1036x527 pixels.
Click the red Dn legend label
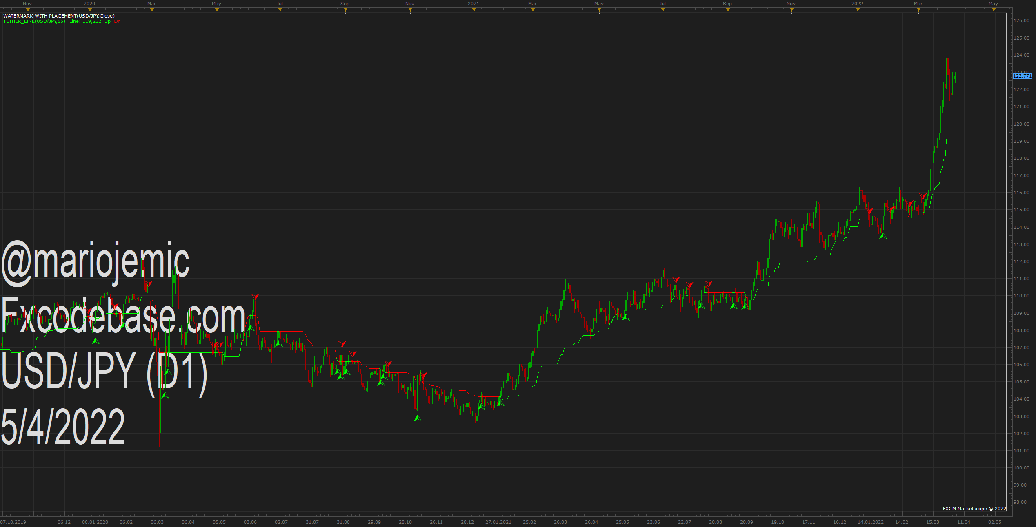117,21
